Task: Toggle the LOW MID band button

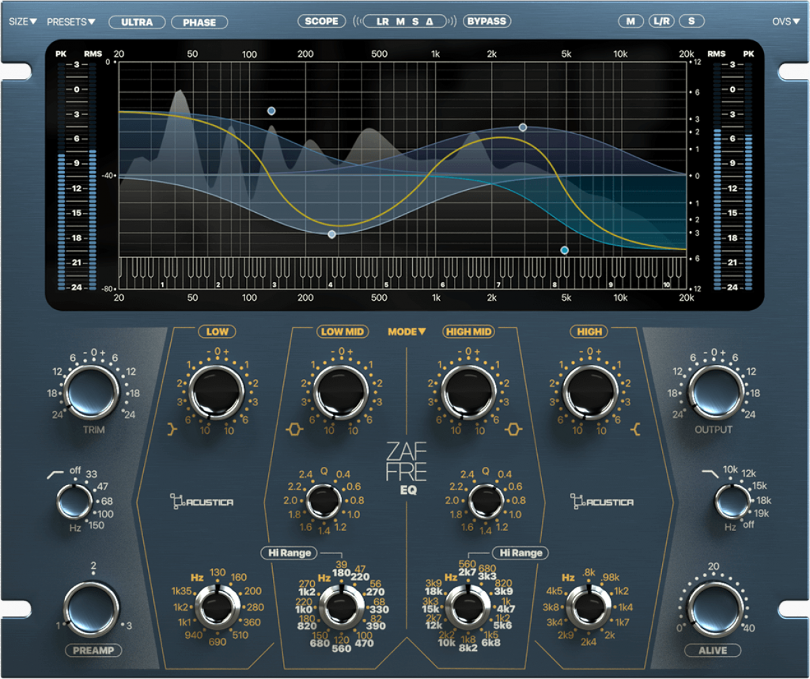Action: click(x=343, y=332)
